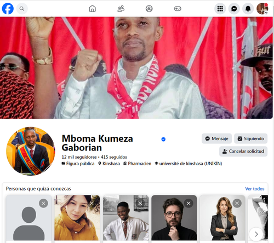Show next suggestions with arrow
The height and width of the screenshot is (243, 274).
(x=256, y=234)
